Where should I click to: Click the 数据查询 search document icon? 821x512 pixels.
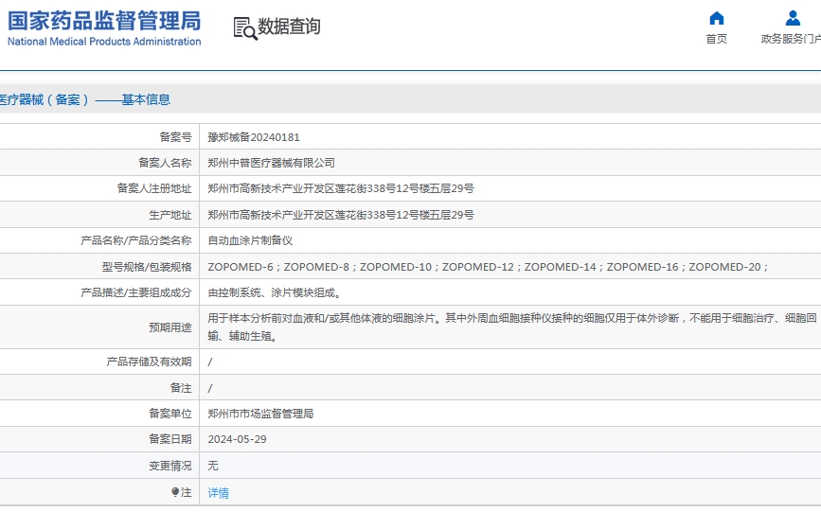point(245,27)
